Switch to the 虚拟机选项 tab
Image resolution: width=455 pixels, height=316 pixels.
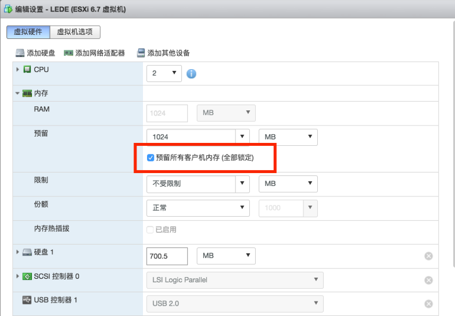pos(75,32)
